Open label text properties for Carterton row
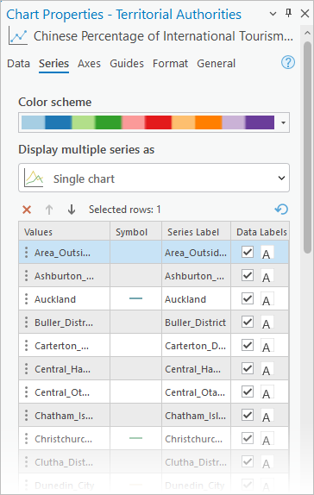The width and height of the screenshot is (314, 495). point(267,346)
